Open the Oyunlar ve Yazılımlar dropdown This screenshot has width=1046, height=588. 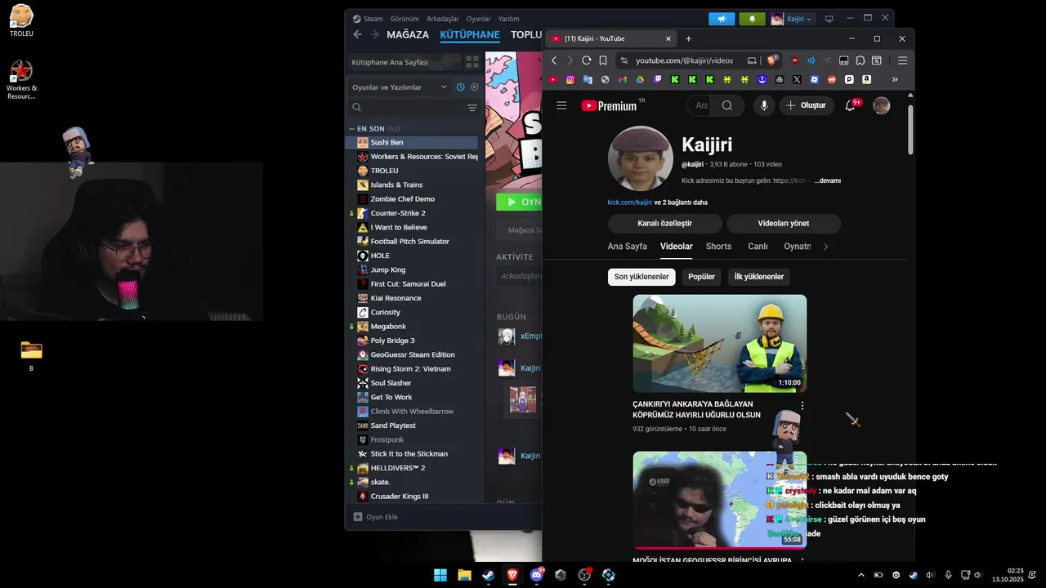(400, 87)
